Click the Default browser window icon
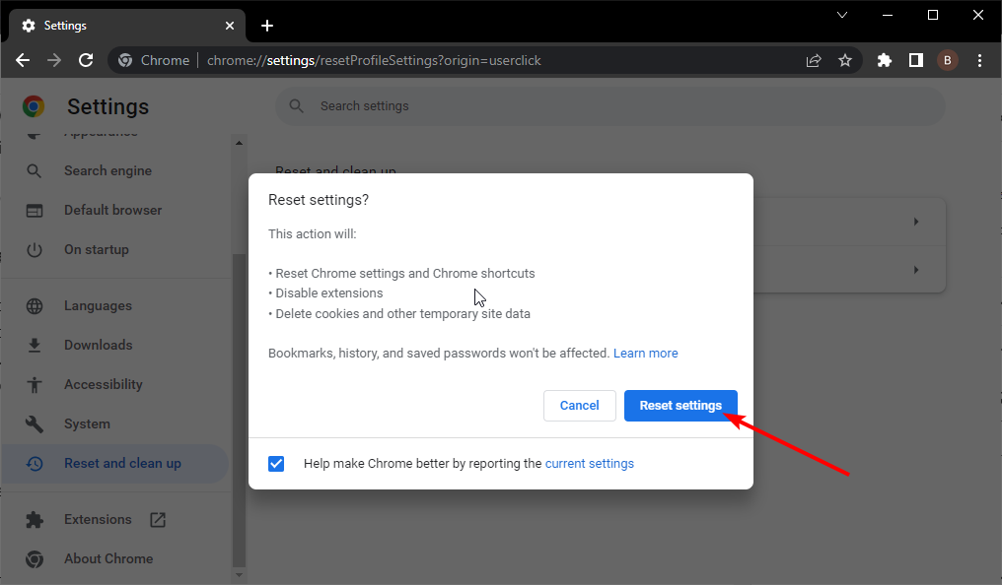Image resolution: width=1002 pixels, height=585 pixels. pyautogui.click(x=34, y=211)
